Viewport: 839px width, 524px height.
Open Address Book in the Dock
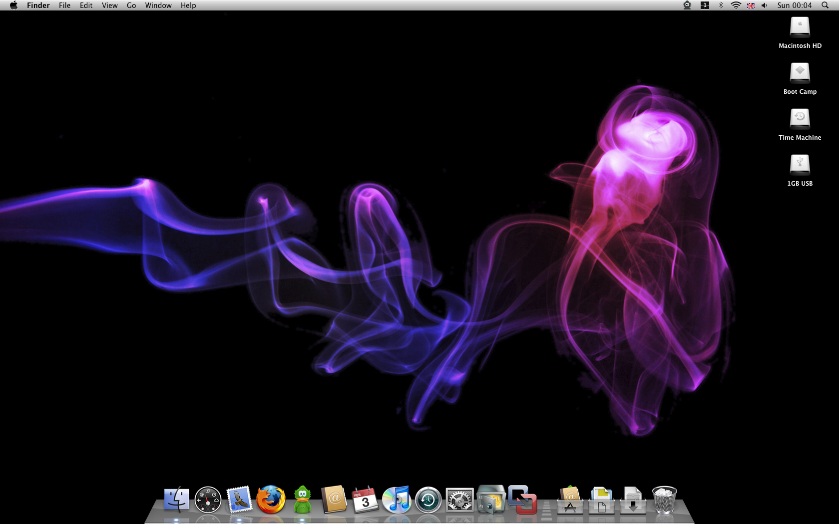(334, 500)
